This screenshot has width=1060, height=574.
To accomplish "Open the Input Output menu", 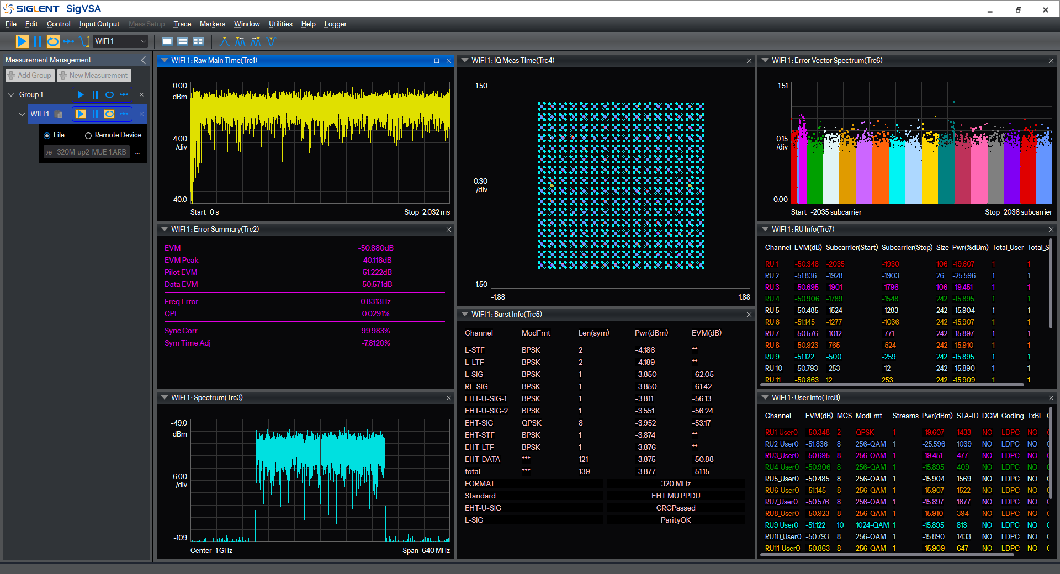I will pos(99,24).
